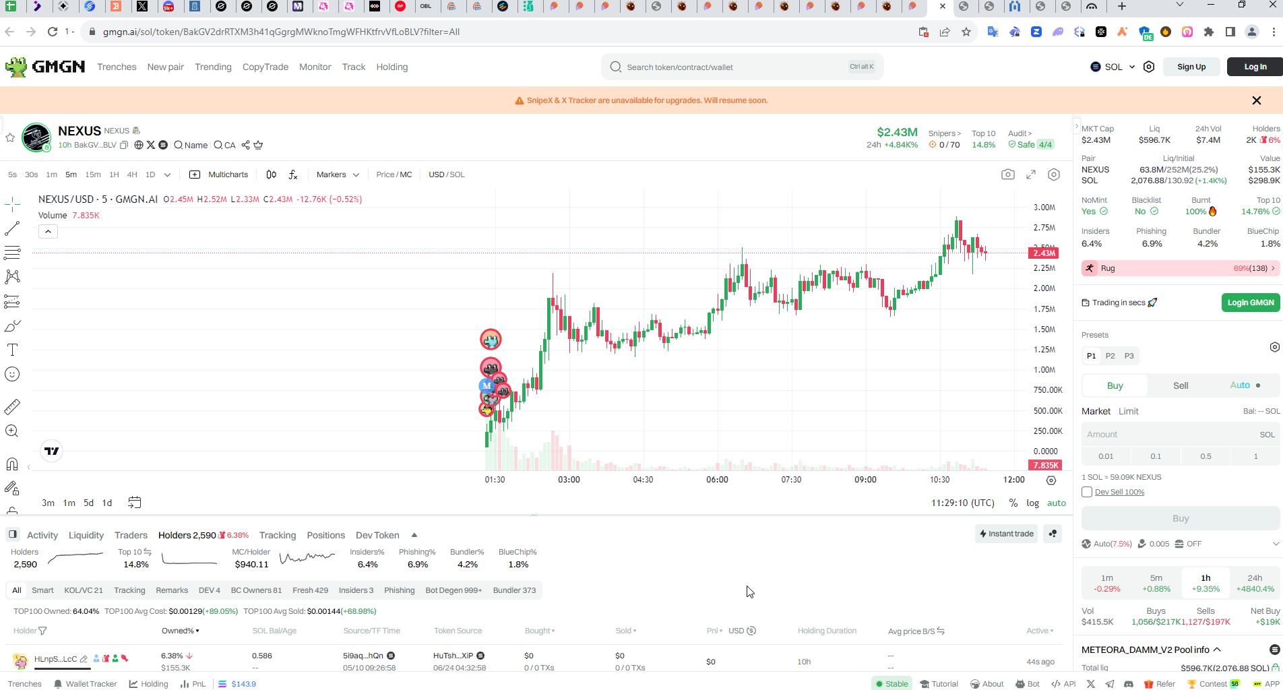The image size is (1283, 690).
Task: Sort holders by Owned% column
Action: click(181, 631)
